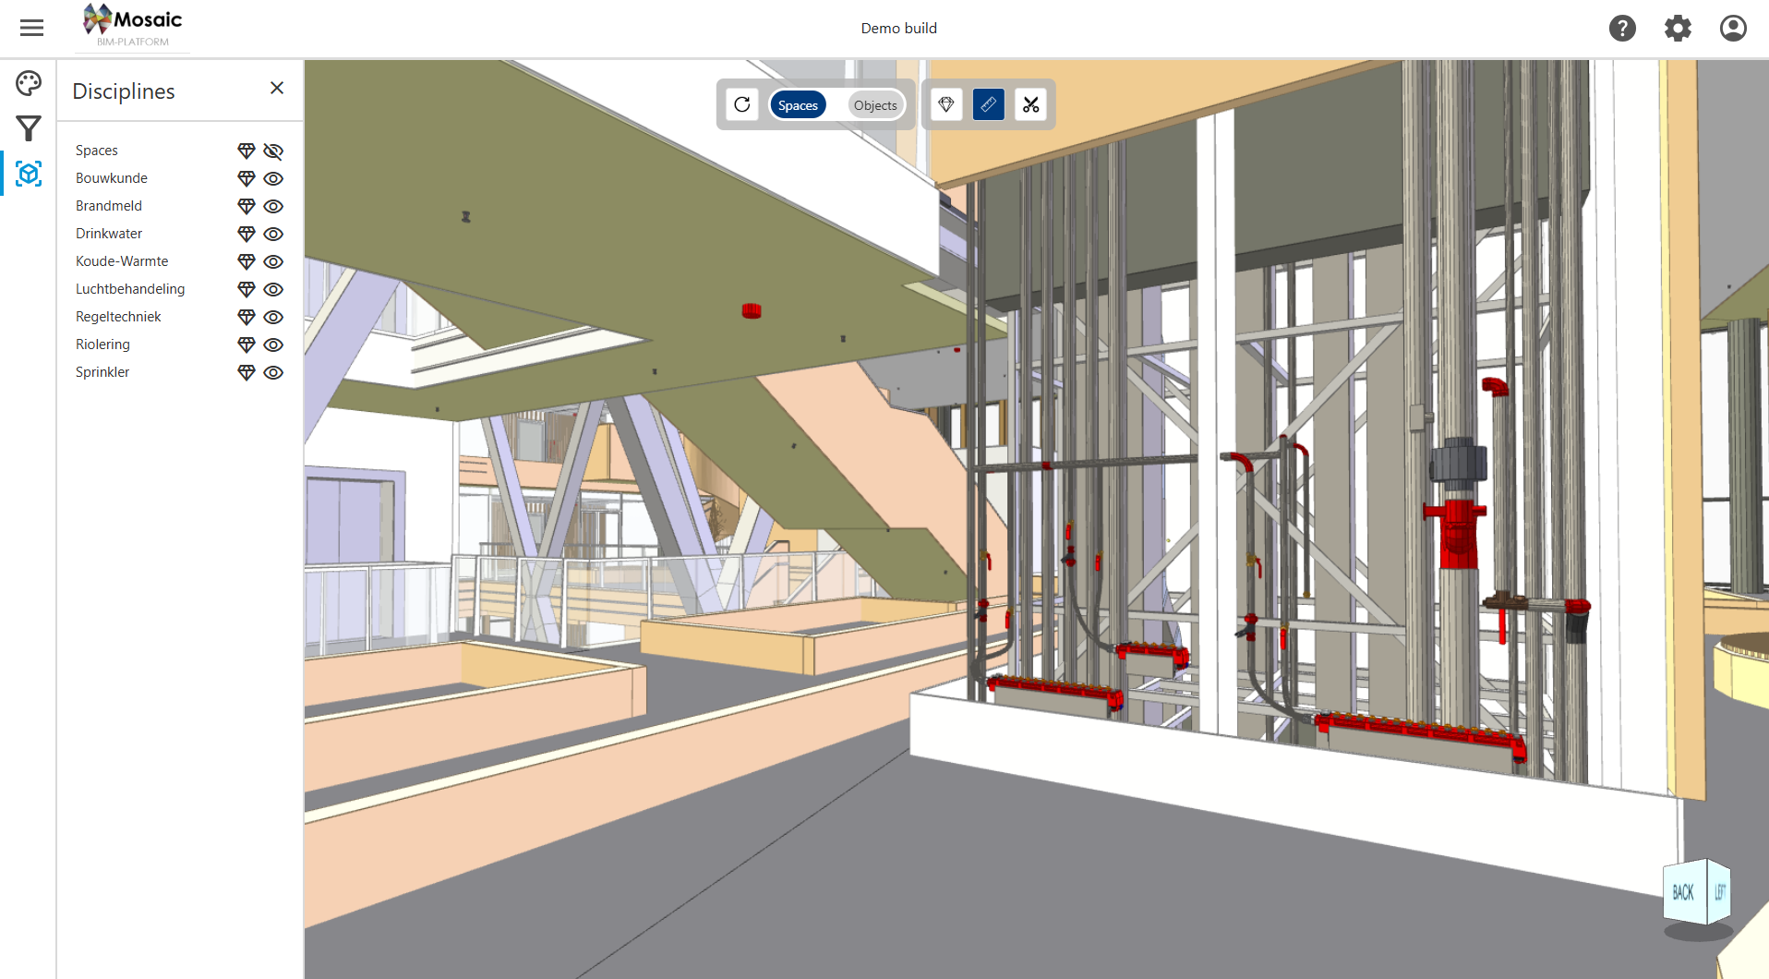Hide the Bouwkunde discipline
The height and width of the screenshot is (979, 1769).
coord(273,178)
